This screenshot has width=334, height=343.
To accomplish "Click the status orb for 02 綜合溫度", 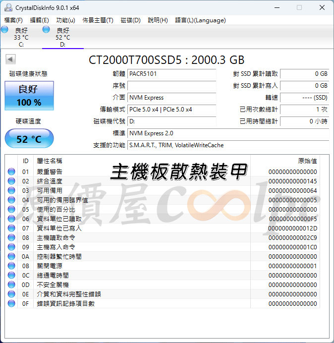I will [x=11, y=181].
